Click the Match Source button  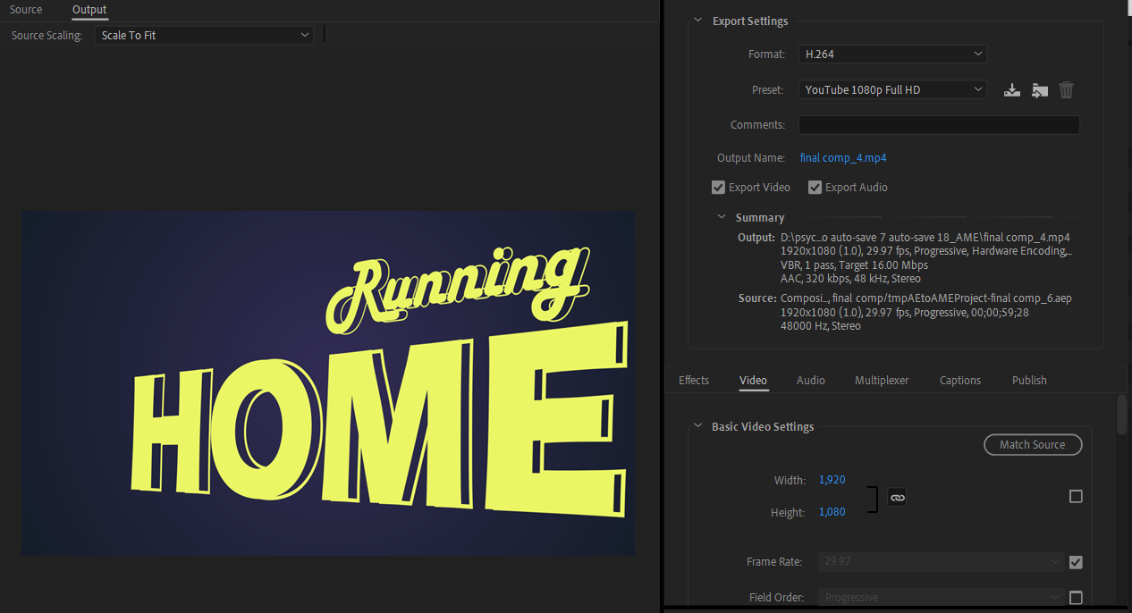pyautogui.click(x=1033, y=444)
